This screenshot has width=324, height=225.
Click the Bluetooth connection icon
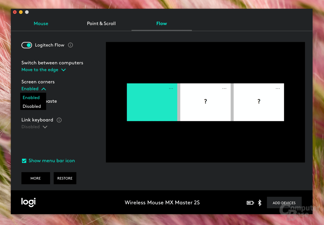point(259,203)
